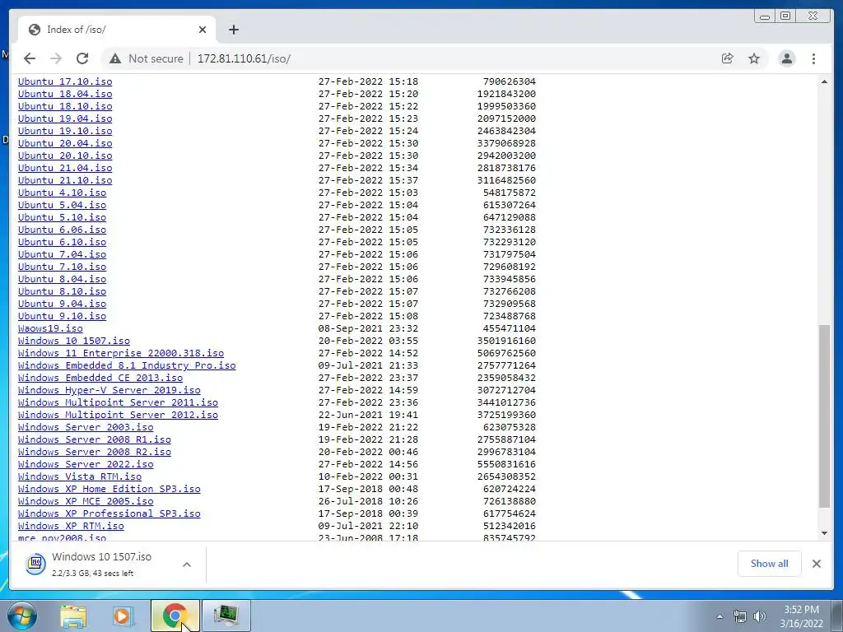Download Windows 10 1507.iso from the listing
The height and width of the screenshot is (632, 843).
pos(73,342)
